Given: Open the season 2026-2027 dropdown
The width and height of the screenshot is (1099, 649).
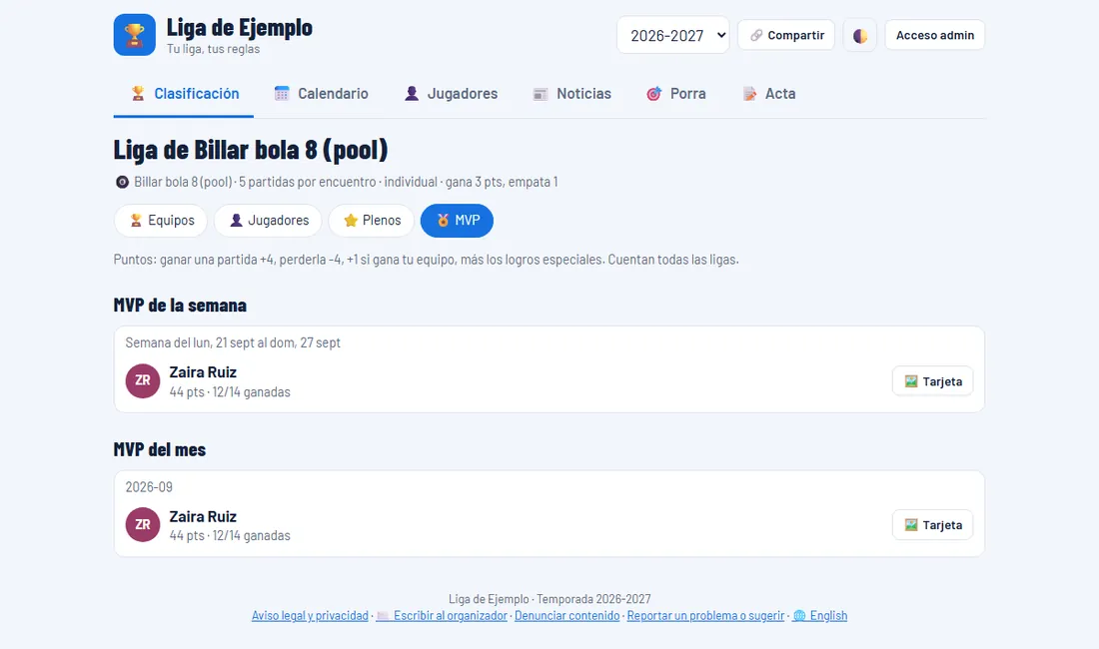Looking at the screenshot, I should click(672, 35).
